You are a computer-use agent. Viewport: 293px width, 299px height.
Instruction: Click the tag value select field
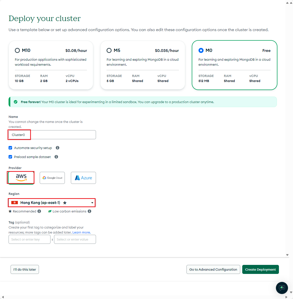point(75,239)
